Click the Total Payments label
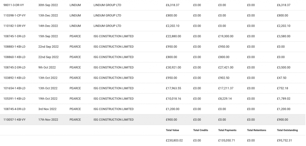This screenshot has height=146, width=306. (227, 130)
